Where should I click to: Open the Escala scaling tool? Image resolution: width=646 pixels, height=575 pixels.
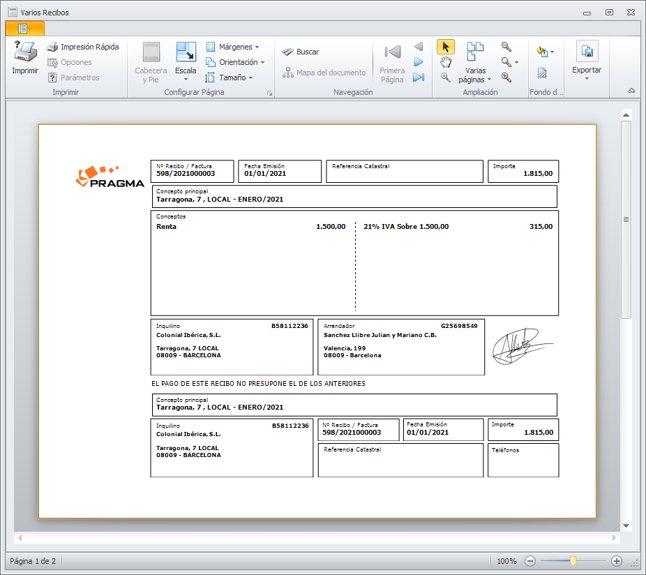[x=186, y=52]
